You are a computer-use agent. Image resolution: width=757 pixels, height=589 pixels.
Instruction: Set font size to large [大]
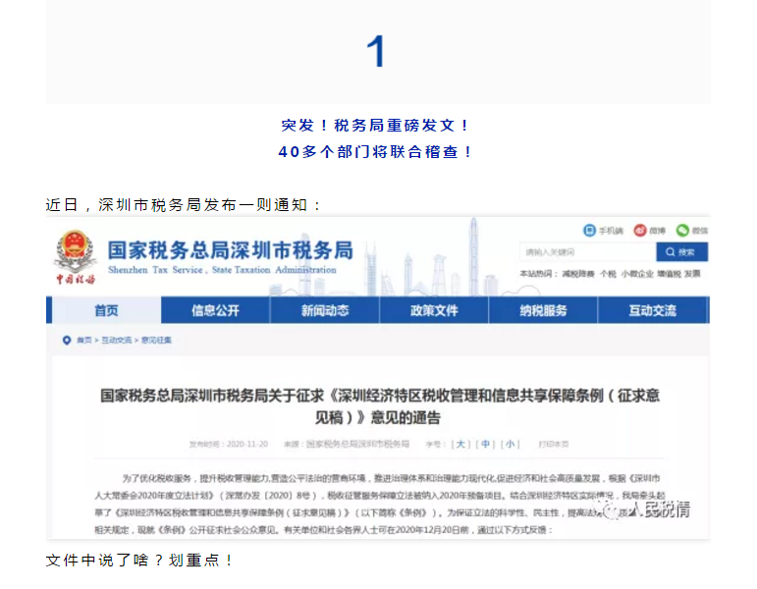point(460,444)
